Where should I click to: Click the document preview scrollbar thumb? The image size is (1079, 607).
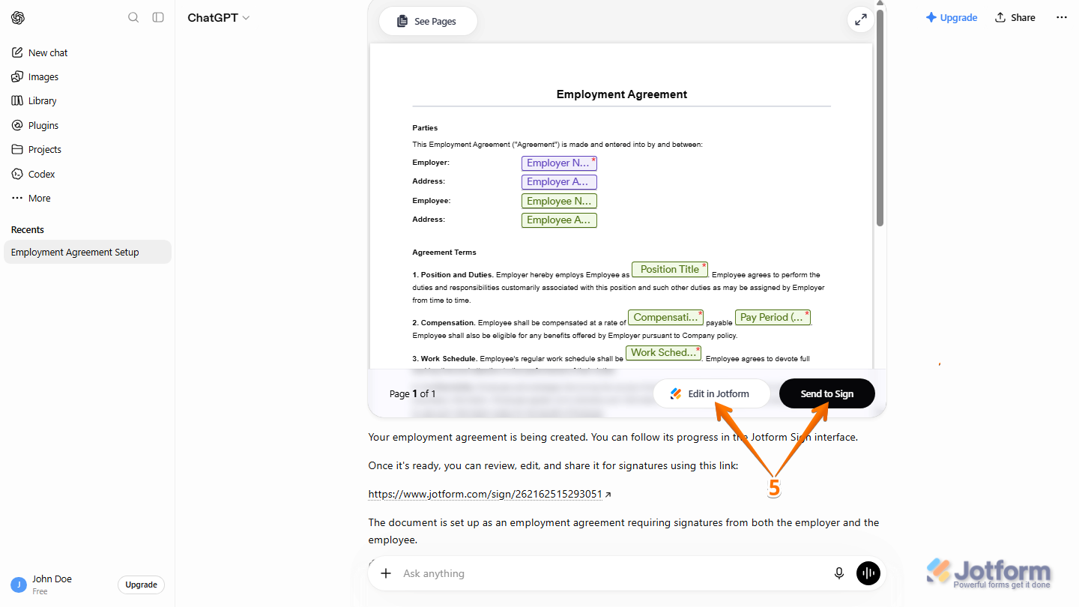(x=880, y=116)
